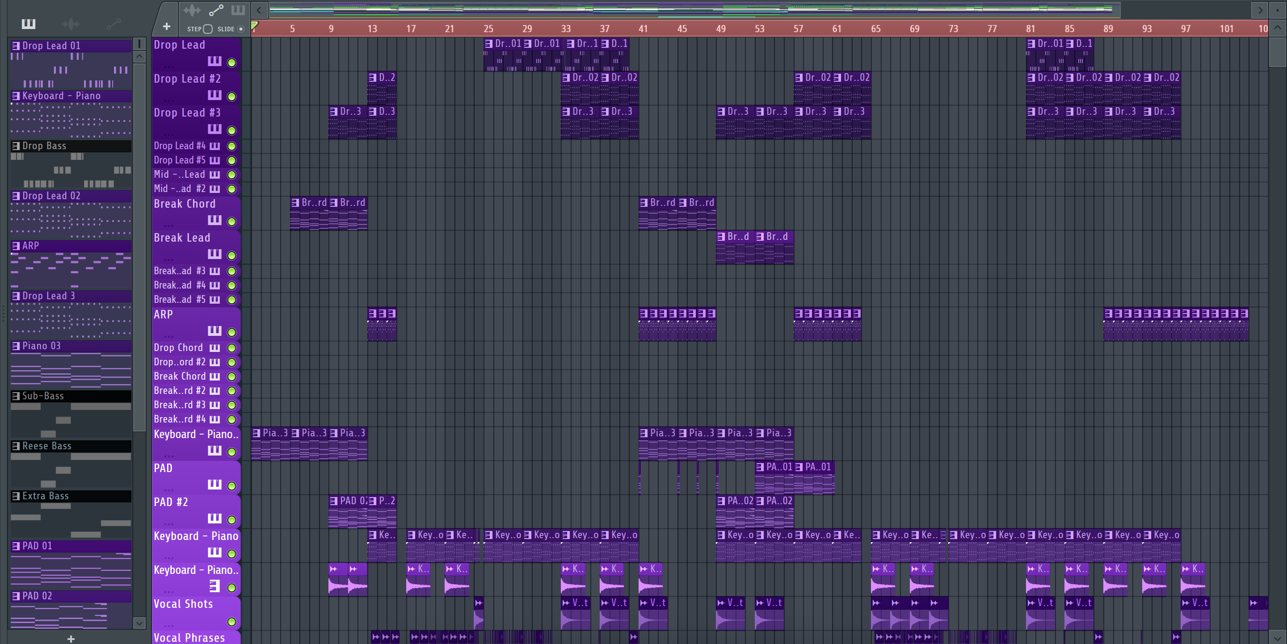Show audio clips in the picker panel

pos(71,24)
